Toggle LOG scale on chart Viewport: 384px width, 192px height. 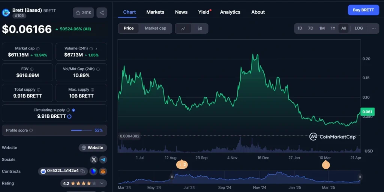359,28
